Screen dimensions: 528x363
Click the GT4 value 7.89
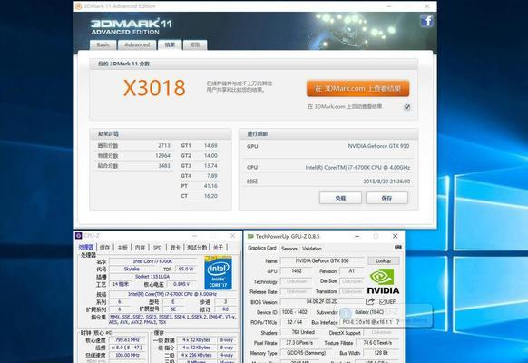(x=211, y=176)
